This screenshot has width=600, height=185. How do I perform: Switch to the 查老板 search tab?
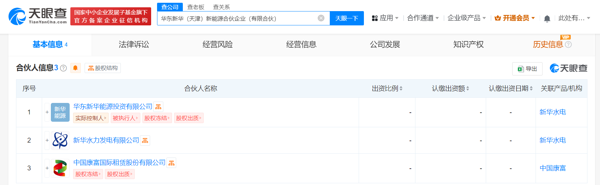tap(196, 7)
